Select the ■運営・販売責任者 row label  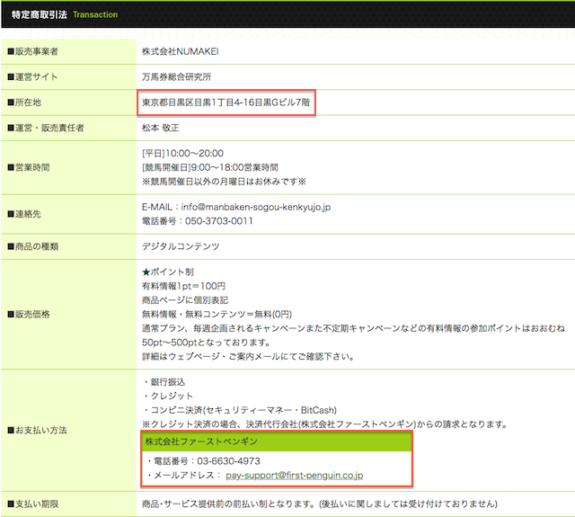coord(46,128)
